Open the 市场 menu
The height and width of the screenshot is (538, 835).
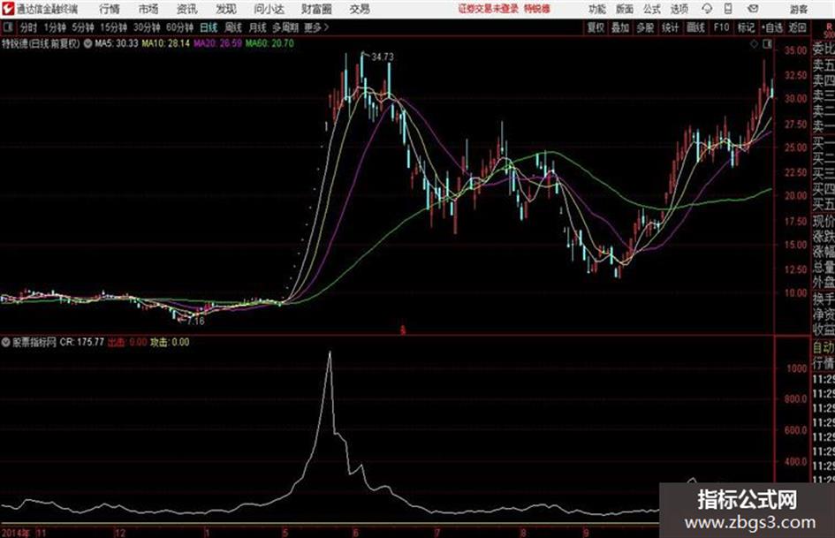pos(148,9)
